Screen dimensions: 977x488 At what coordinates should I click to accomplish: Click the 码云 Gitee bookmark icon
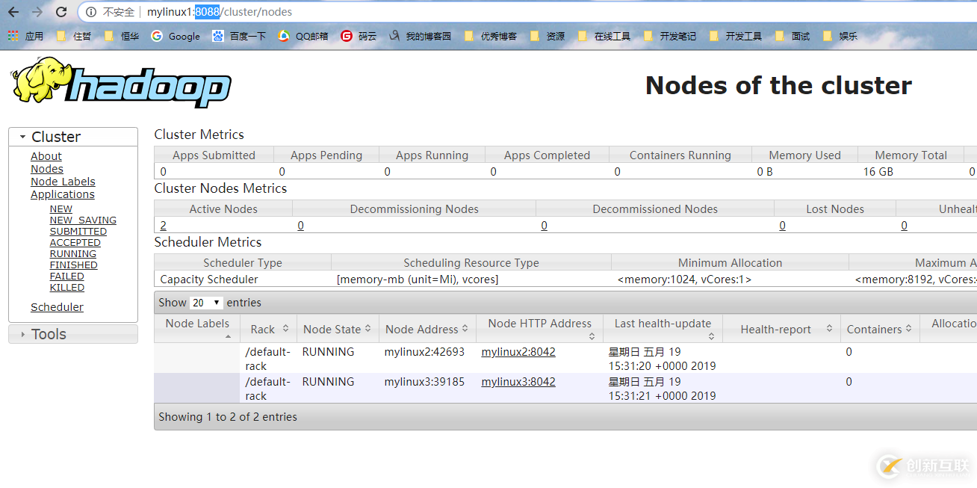click(345, 35)
